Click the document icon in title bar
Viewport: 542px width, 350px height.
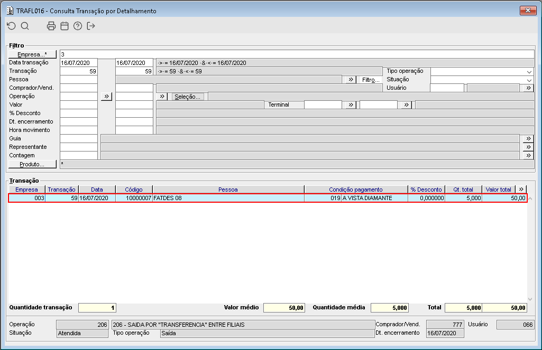point(11,11)
